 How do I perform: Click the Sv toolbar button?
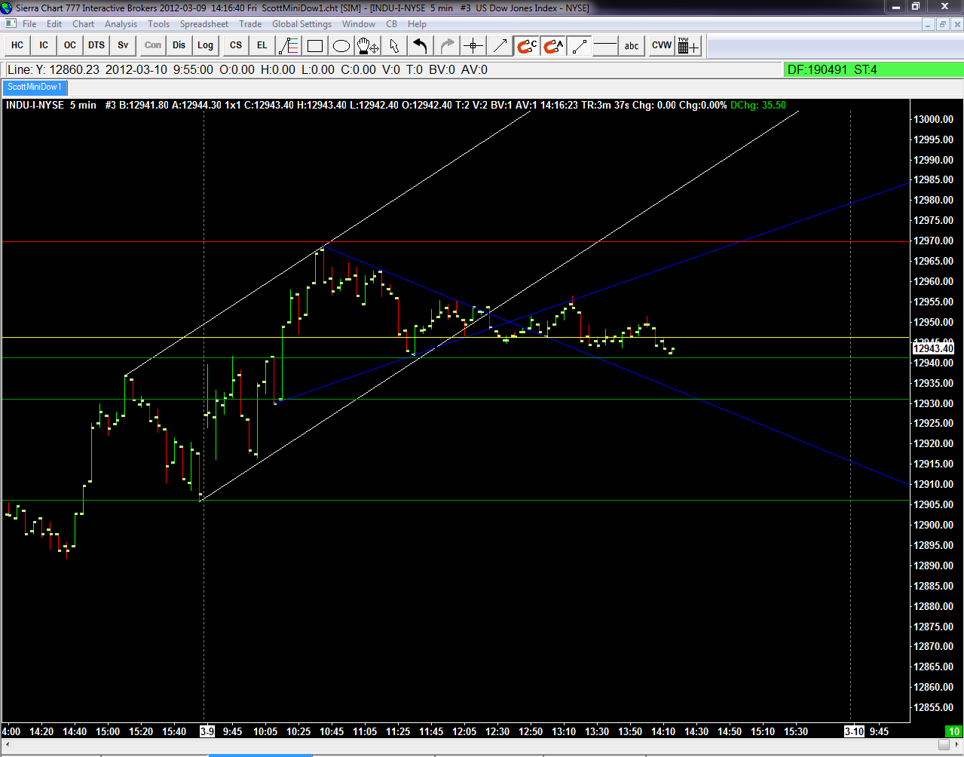click(123, 45)
